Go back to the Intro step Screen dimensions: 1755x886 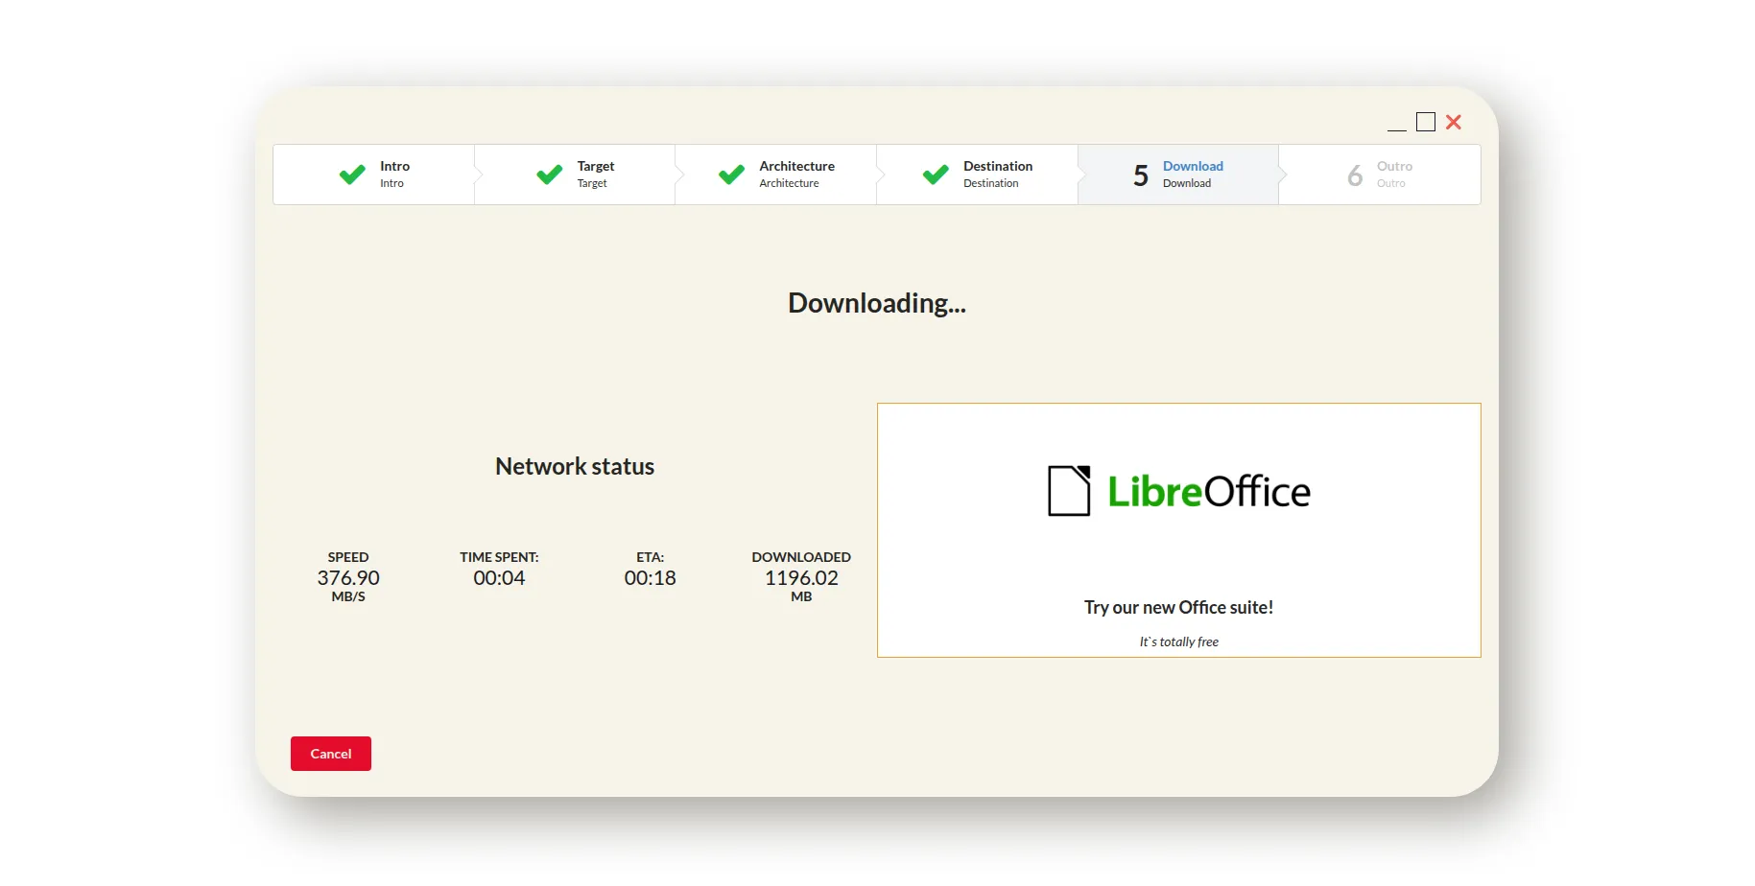coord(374,175)
